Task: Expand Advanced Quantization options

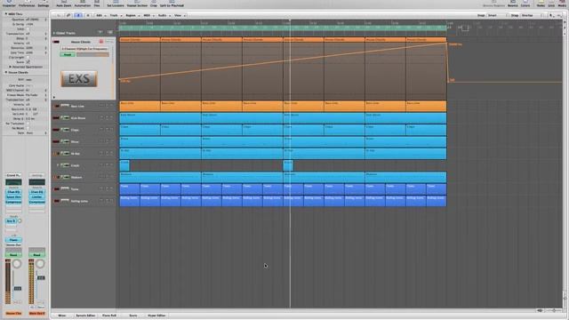Action: (x=10, y=67)
